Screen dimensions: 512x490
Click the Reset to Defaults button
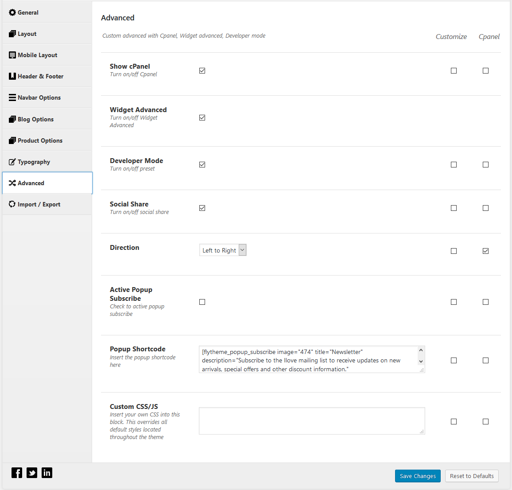[x=472, y=476]
